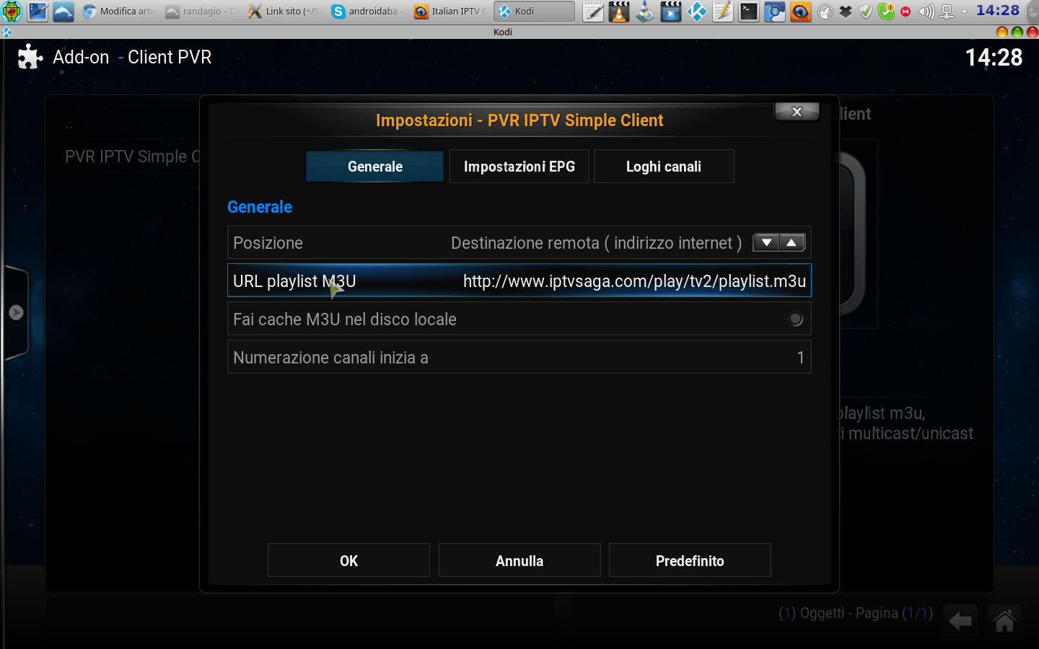Click the Kodi launcher in the panel

[x=697, y=12]
